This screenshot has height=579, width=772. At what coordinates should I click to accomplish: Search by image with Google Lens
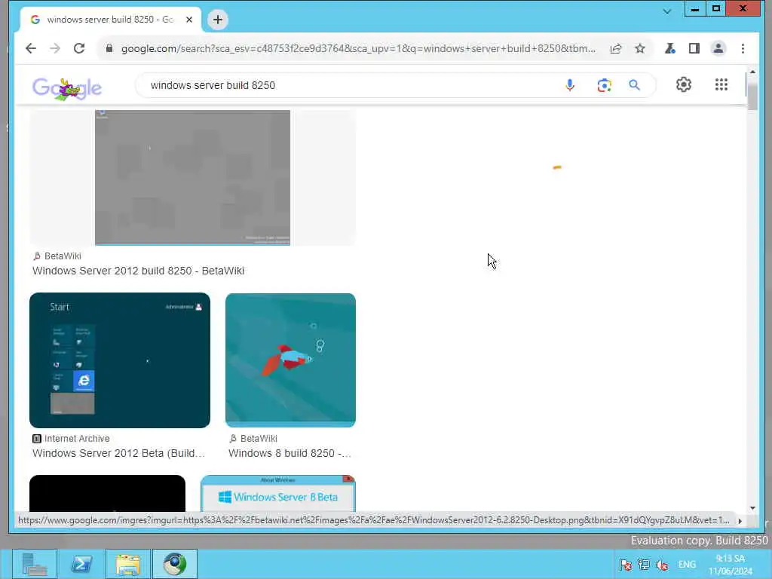coord(604,85)
